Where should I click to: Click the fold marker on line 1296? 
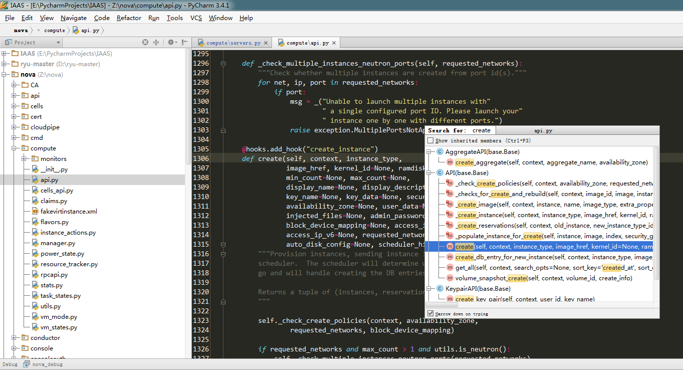point(223,64)
